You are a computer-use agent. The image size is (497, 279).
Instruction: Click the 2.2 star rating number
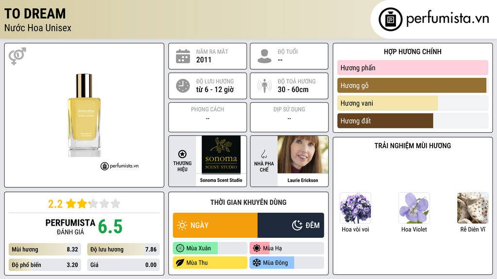coord(55,204)
